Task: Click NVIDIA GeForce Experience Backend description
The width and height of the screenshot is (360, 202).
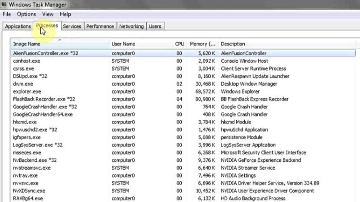Action: coord(261,160)
